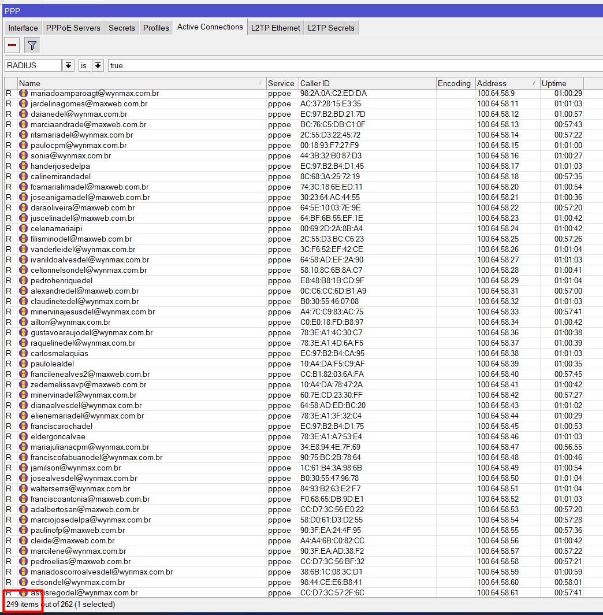Select francilenealves2@maxweb.com.br entry
The height and width of the screenshot is (615, 603).
coord(90,374)
